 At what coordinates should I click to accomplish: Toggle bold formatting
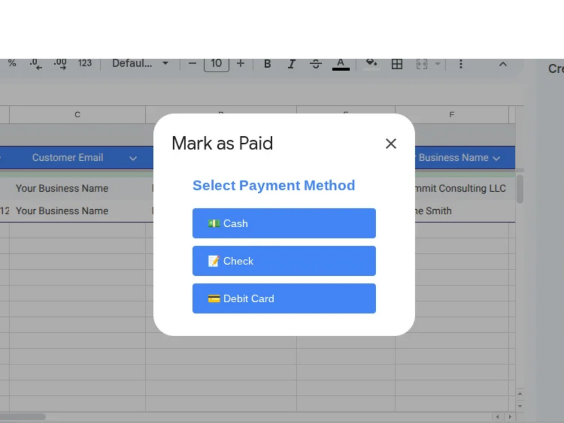click(x=267, y=64)
